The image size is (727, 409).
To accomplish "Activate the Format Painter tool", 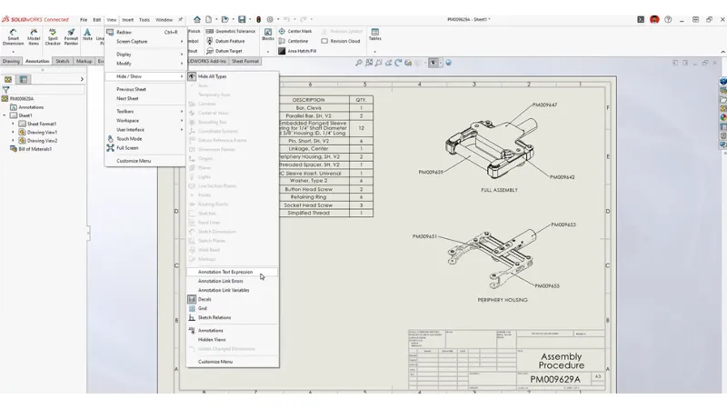I will [71, 36].
